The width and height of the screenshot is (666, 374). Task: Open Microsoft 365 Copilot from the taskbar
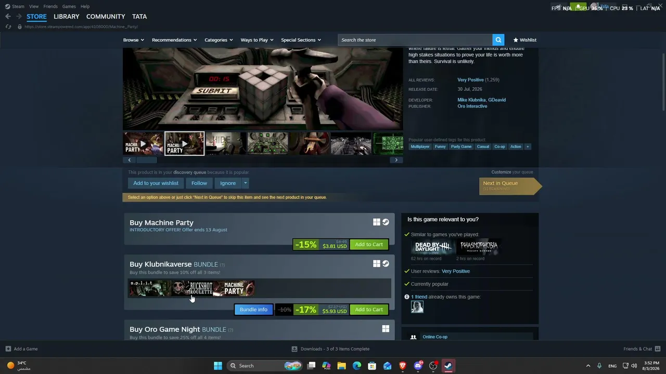click(x=326, y=366)
